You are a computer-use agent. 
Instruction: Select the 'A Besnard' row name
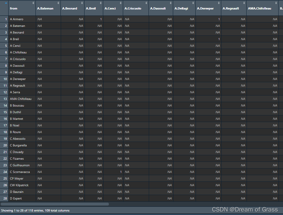pyautogui.click(x=17, y=33)
